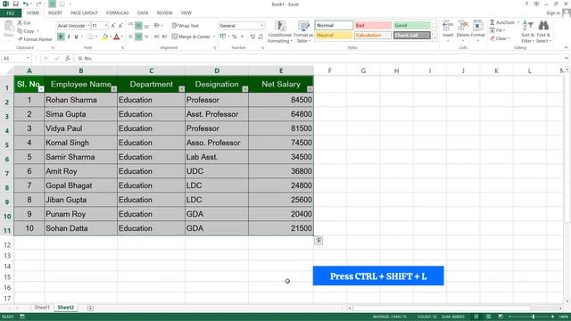Image resolution: width=571 pixels, height=321 pixels.
Task: Open the Employee Name filter dropdown
Action: tap(114, 89)
